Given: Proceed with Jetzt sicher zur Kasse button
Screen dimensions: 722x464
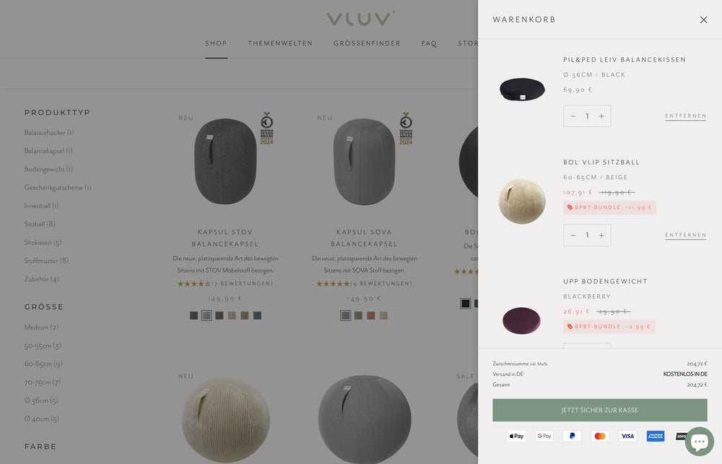Looking at the screenshot, I should click(x=599, y=410).
